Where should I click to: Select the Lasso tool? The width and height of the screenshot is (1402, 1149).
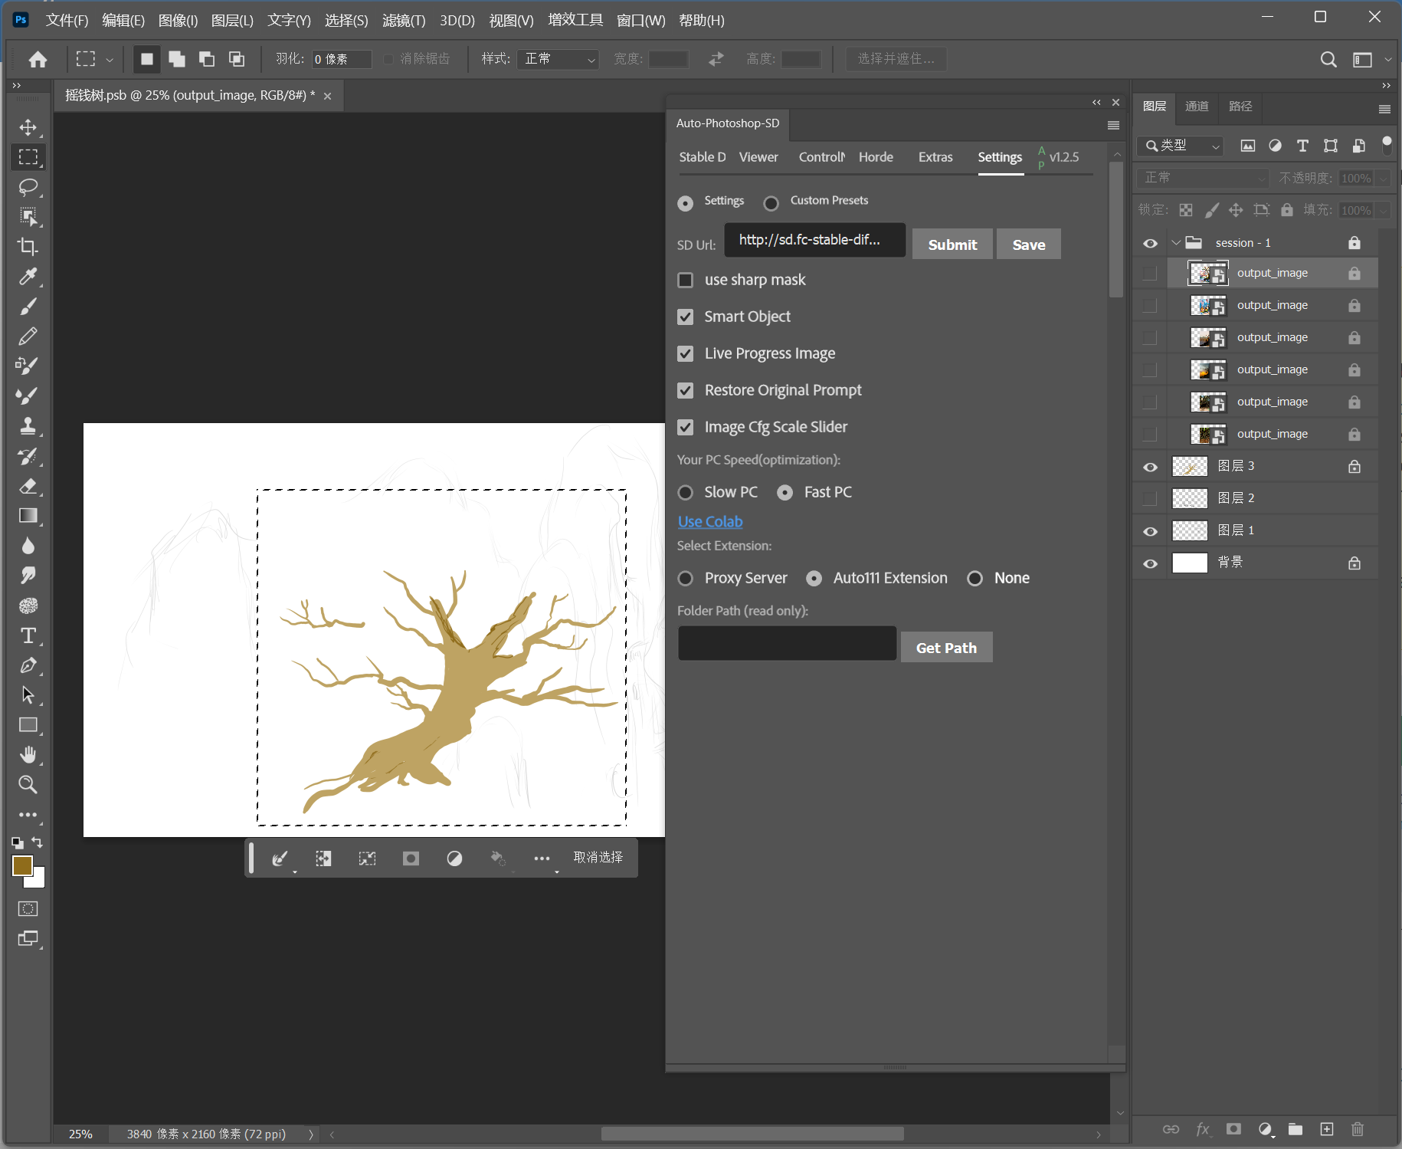(x=28, y=187)
